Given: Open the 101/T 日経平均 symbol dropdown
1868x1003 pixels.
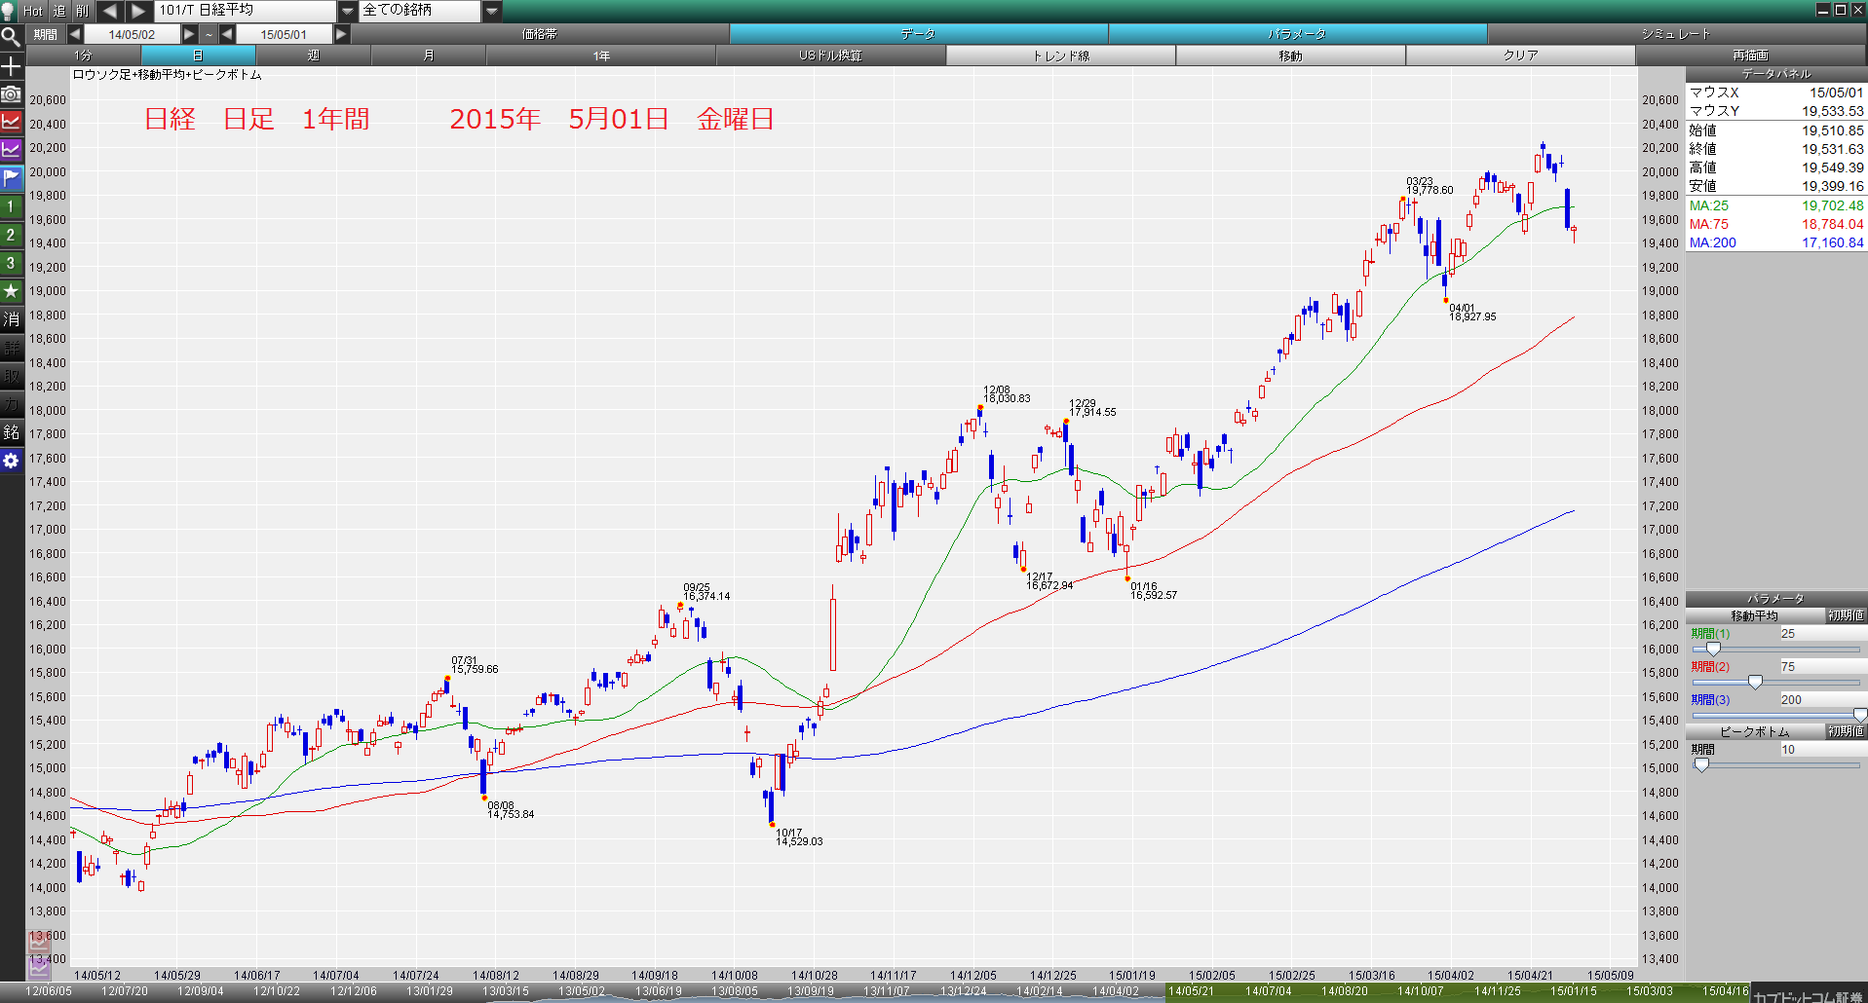Looking at the screenshot, I should (x=347, y=11).
